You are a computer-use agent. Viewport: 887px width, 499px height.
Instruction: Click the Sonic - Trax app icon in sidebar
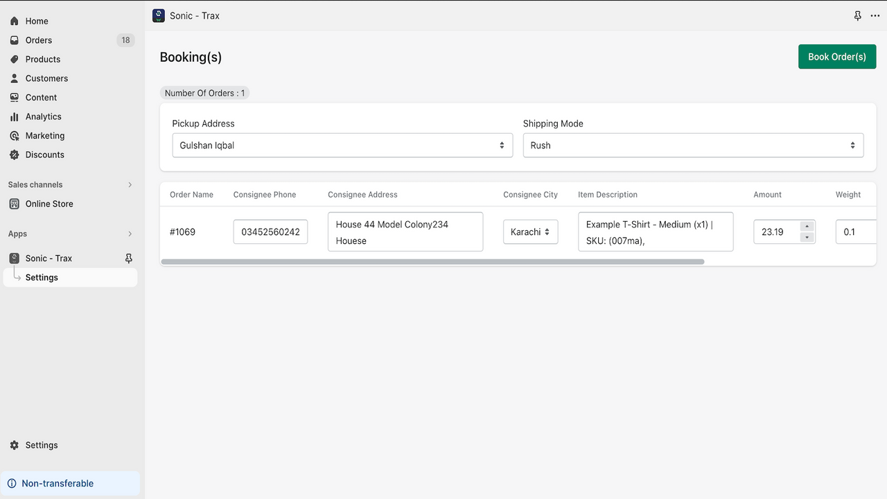[x=14, y=258]
